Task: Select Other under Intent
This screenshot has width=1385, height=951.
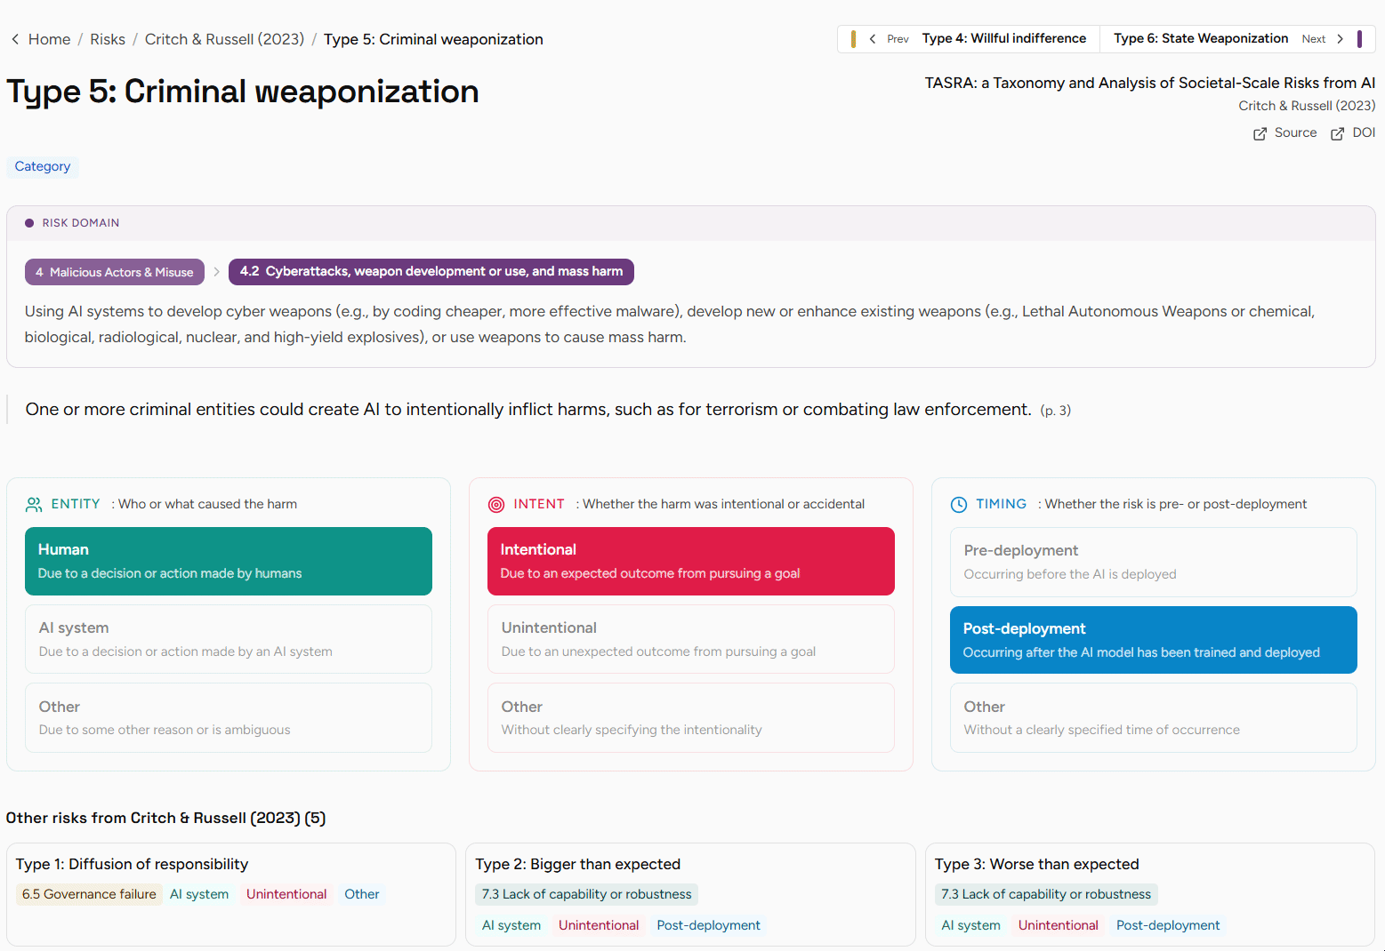Action: [691, 718]
